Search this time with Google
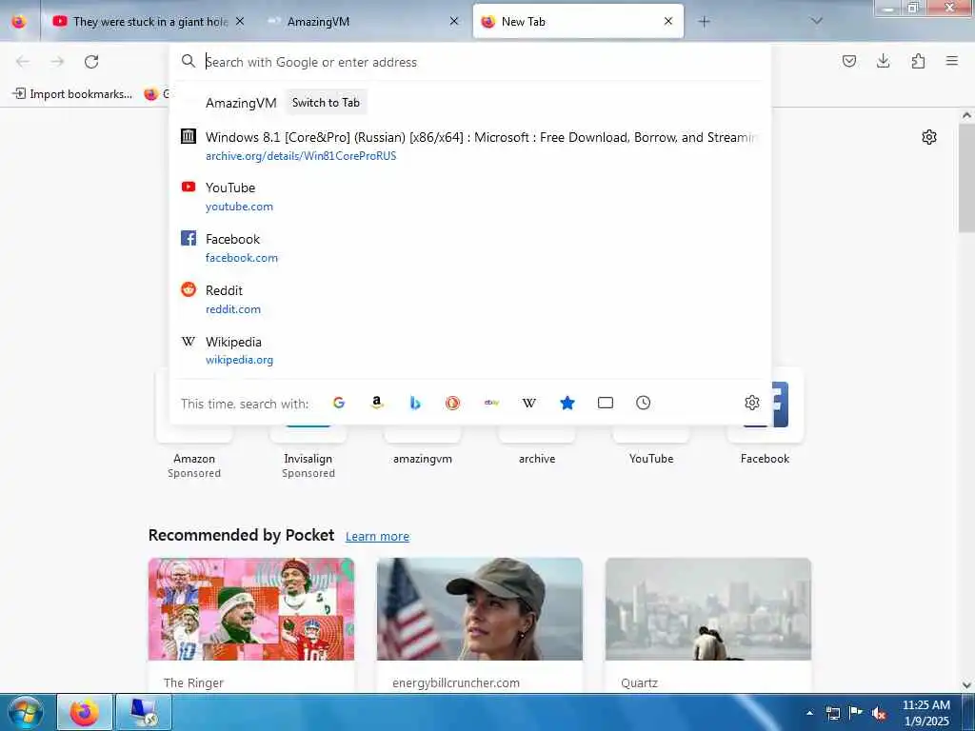This screenshot has height=731, width=975. pos(338,403)
